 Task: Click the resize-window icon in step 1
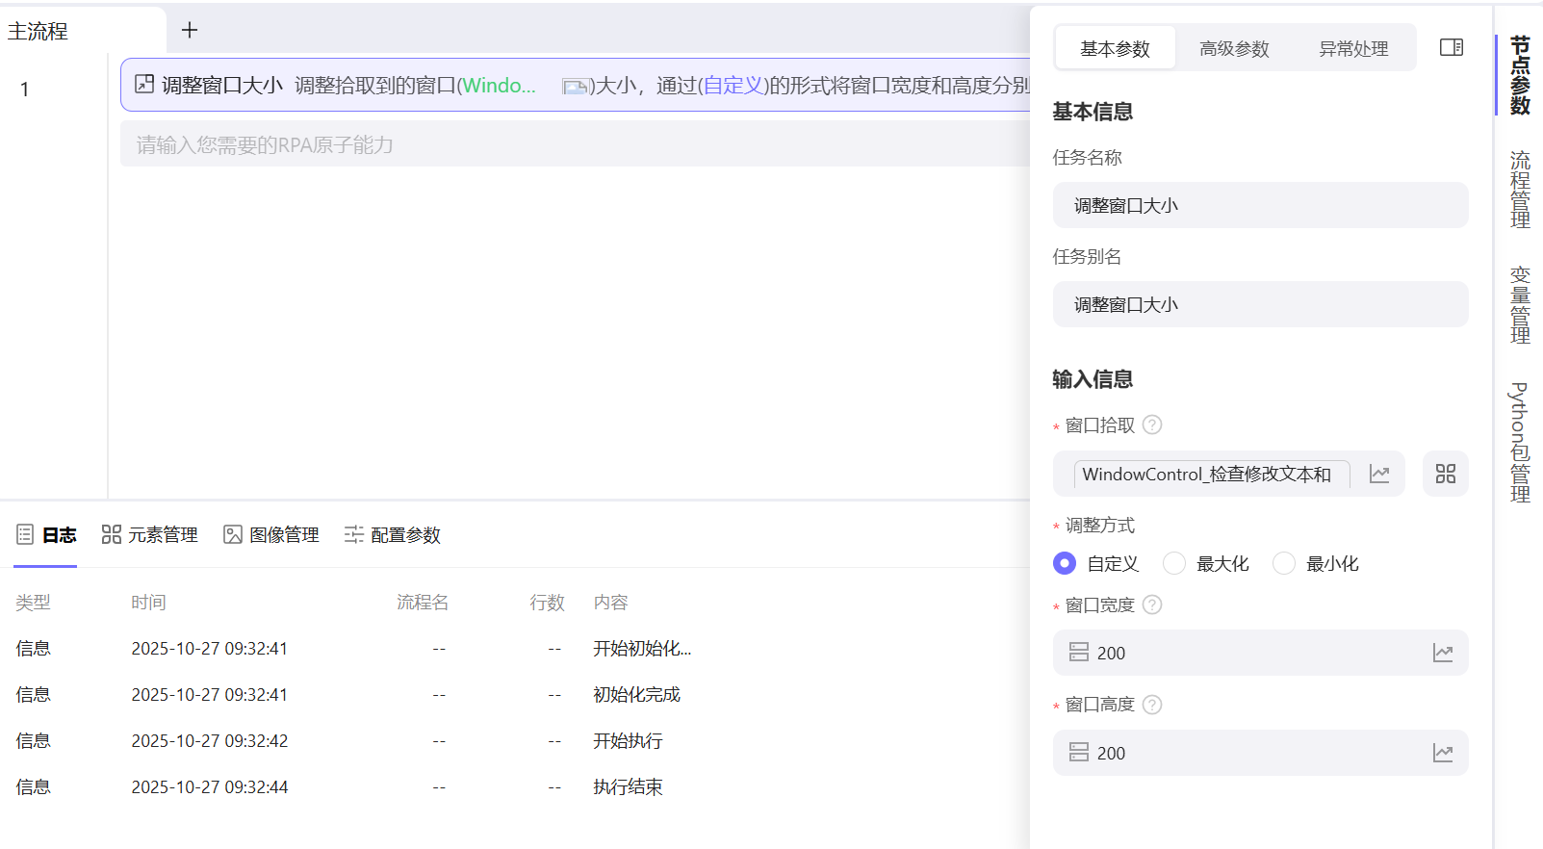(144, 84)
